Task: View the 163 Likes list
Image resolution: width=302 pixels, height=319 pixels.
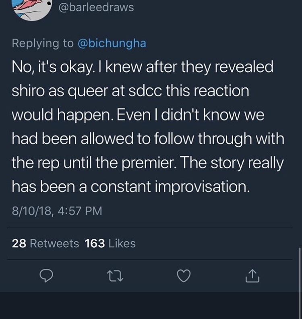Action: click(110, 243)
